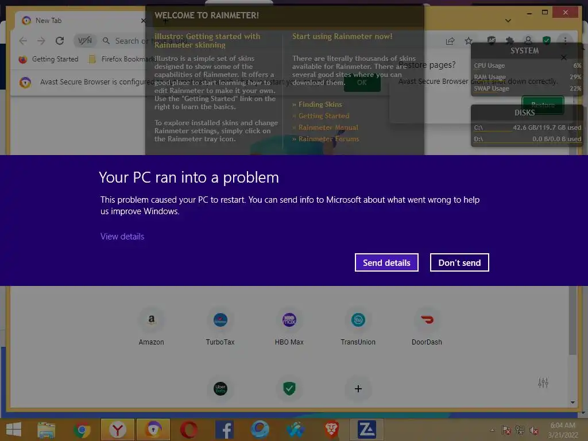Open Facebook from taskbar
Image resolution: width=588 pixels, height=441 pixels.
(225, 430)
